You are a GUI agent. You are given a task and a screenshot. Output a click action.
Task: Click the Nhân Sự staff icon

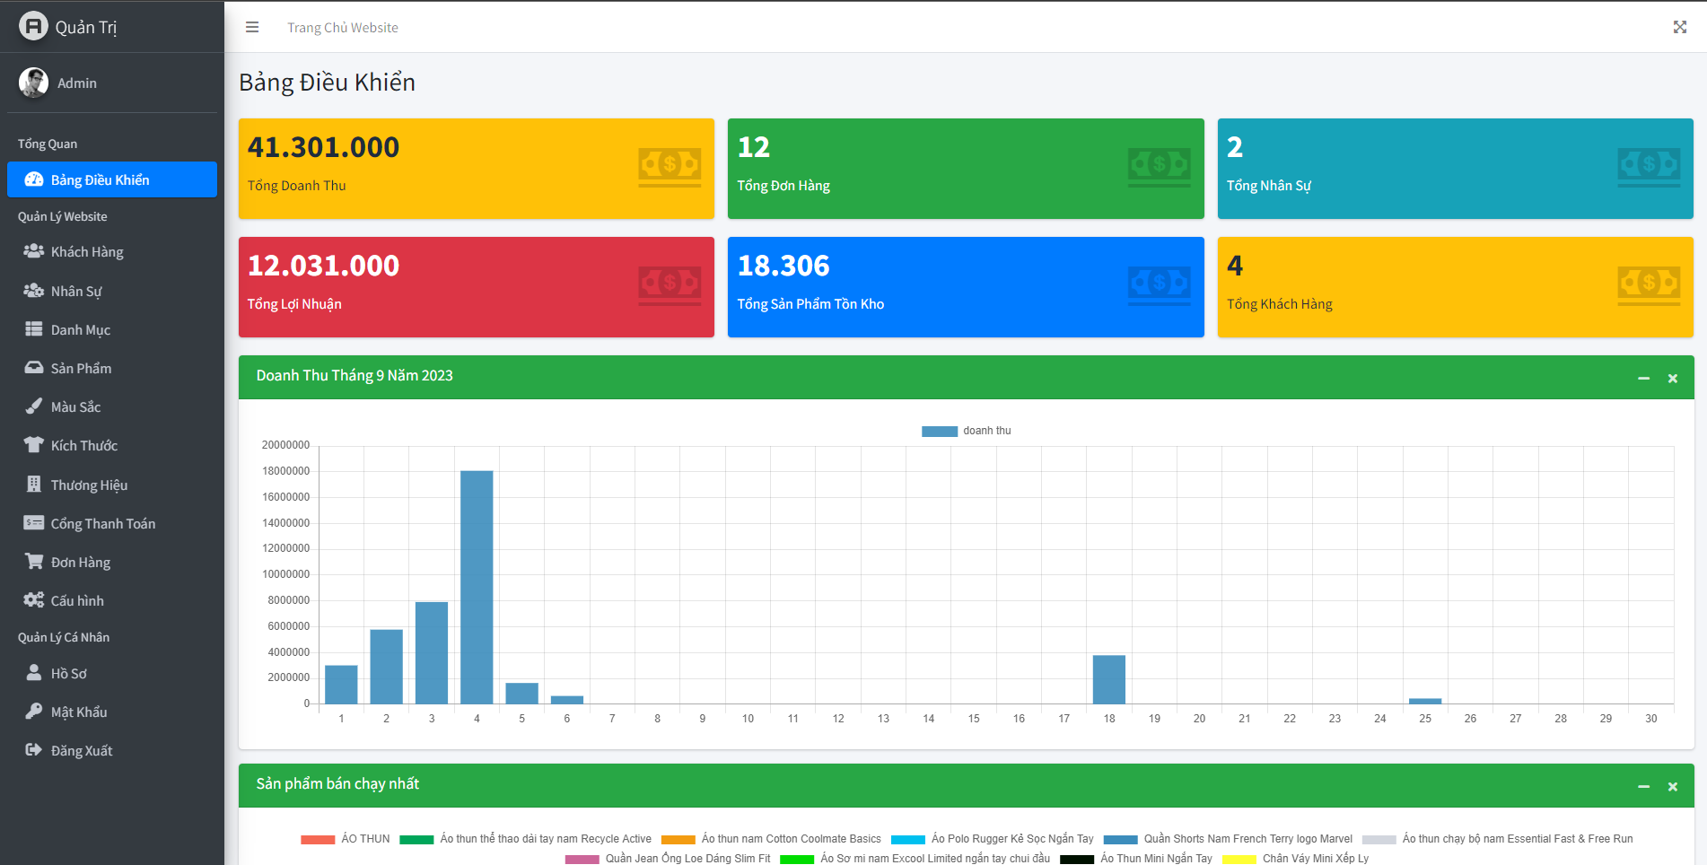34,291
